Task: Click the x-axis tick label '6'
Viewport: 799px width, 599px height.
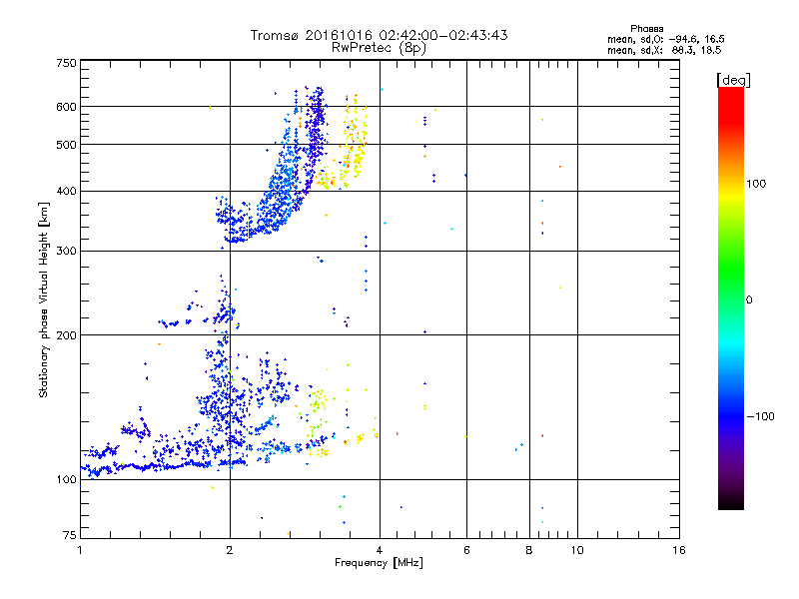Action: (x=466, y=550)
